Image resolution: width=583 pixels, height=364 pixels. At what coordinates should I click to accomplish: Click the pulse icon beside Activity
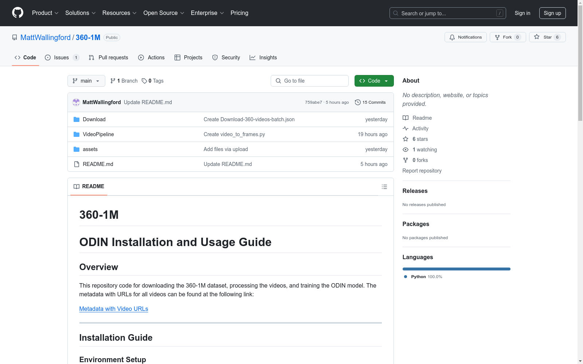click(x=406, y=128)
